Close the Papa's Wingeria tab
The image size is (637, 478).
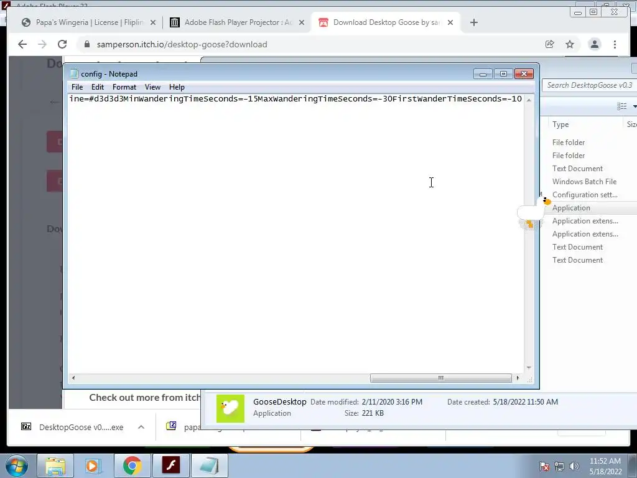click(x=153, y=22)
